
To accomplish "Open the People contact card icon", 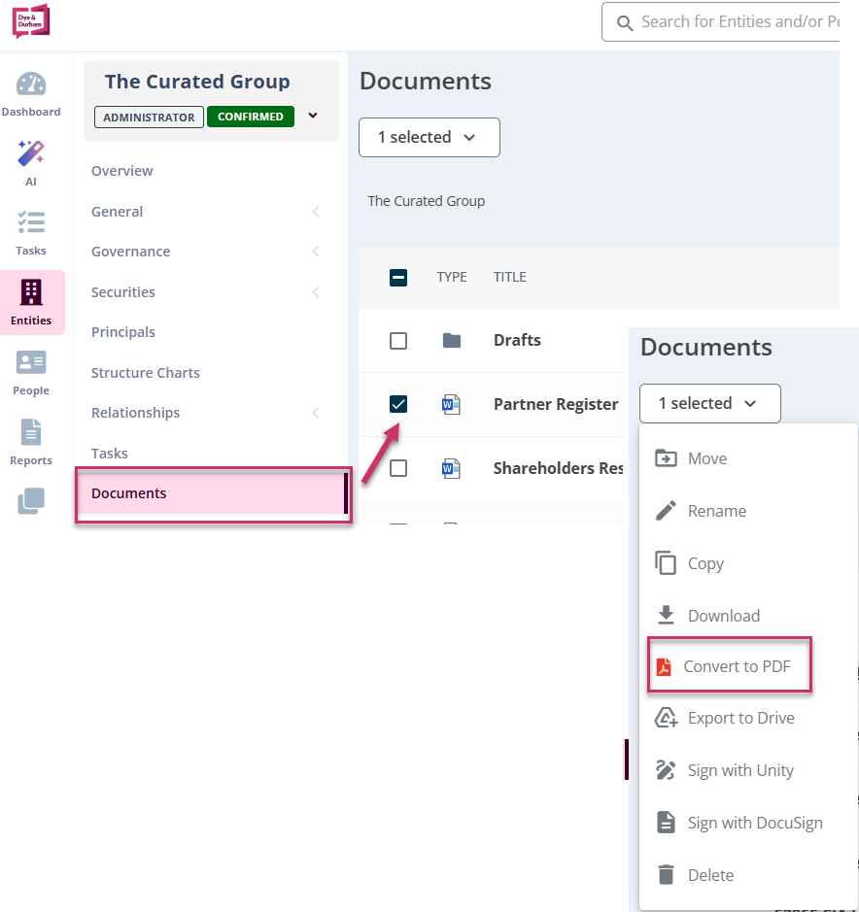I will coord(31,362).
